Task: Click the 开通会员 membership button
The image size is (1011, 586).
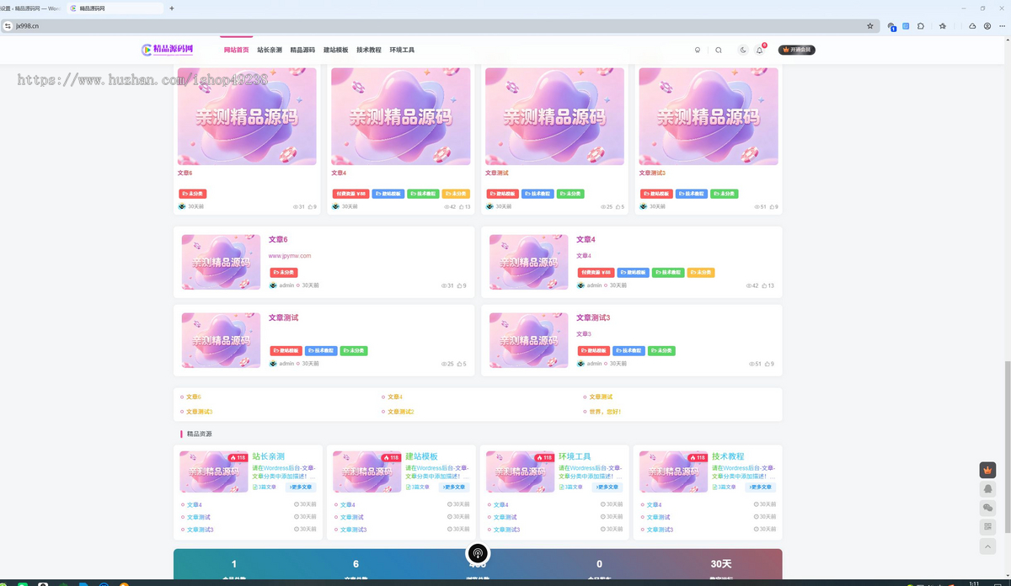Action: tap(797, 50)
